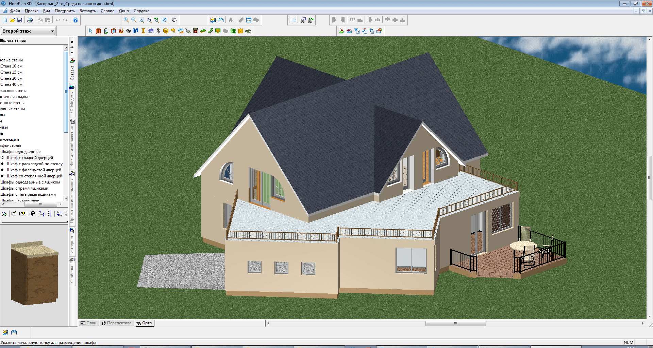Select the pointer arrow selection tool
The image size is (653, 348).
coord(90,31)
